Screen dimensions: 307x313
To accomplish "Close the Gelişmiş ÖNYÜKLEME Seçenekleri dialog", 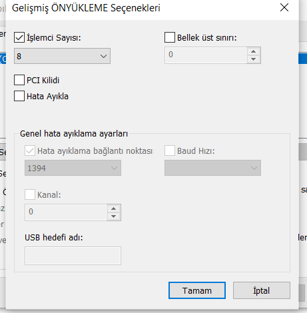I will click(284, 7).
